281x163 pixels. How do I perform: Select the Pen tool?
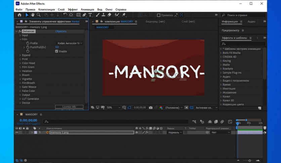[x=84, y=15]
